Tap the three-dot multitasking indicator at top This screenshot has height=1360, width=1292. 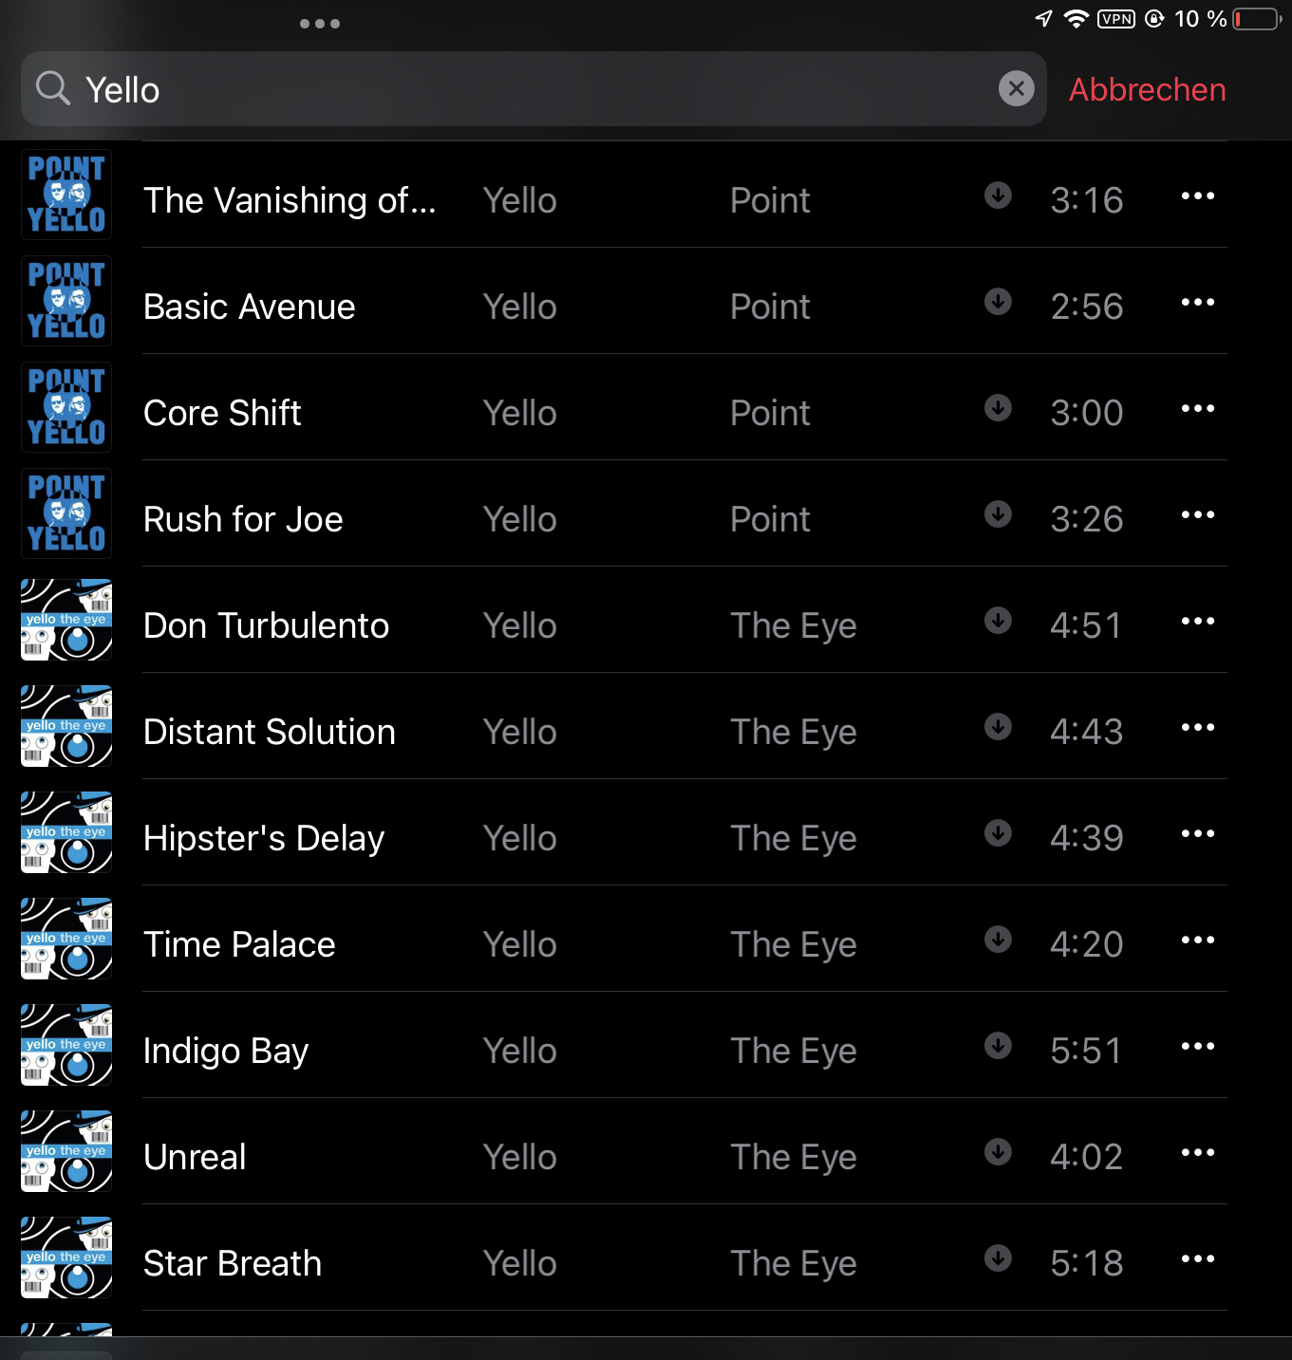coord(320,24)
